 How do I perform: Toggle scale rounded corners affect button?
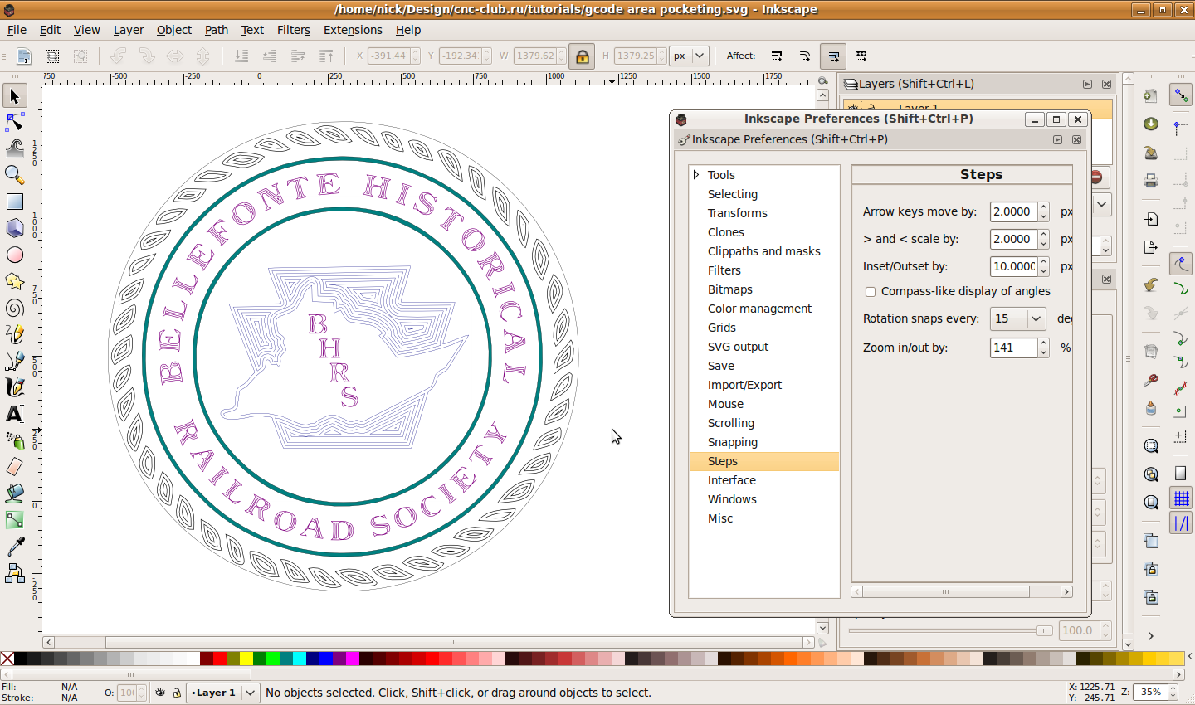pyautogui.click(x=805, y=56)
